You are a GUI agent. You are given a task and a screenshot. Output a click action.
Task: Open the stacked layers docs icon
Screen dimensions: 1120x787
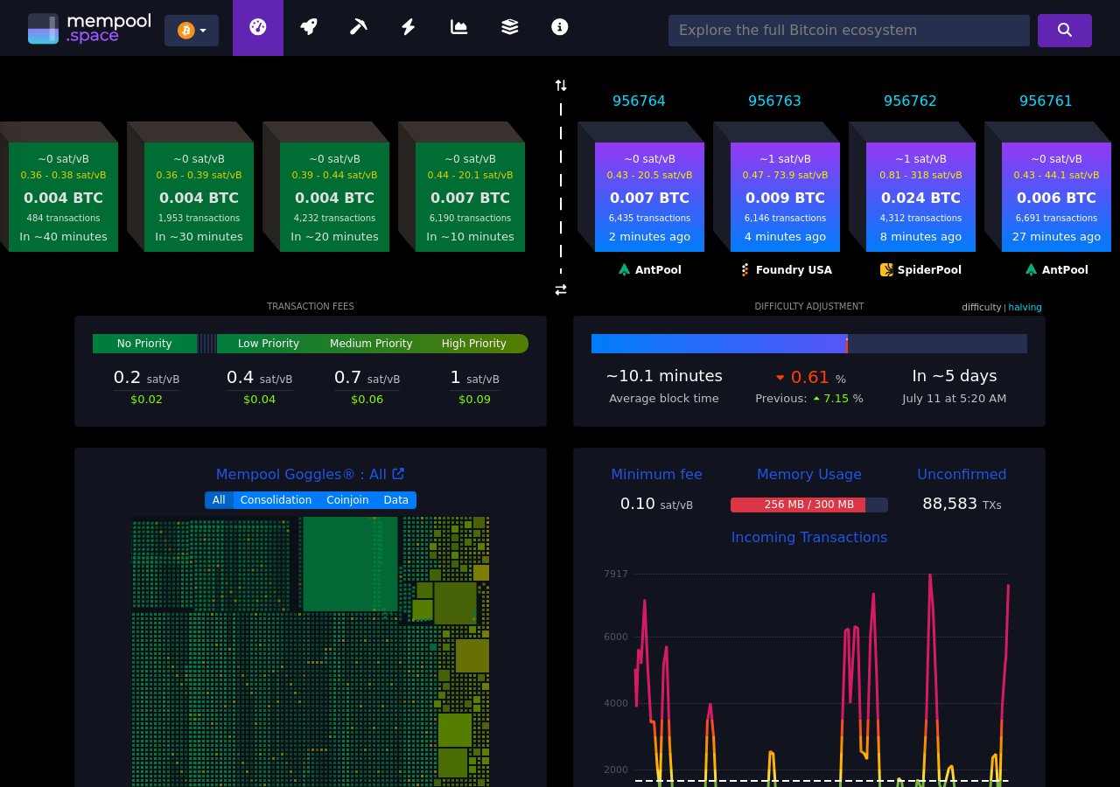[509, 27]
